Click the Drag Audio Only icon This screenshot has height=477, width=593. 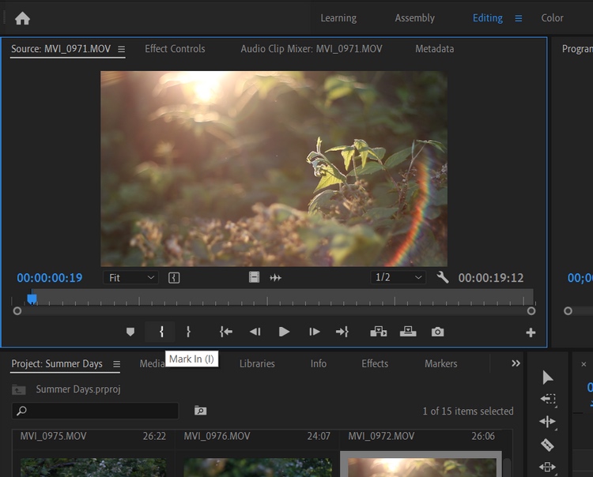tap(276, 278)
